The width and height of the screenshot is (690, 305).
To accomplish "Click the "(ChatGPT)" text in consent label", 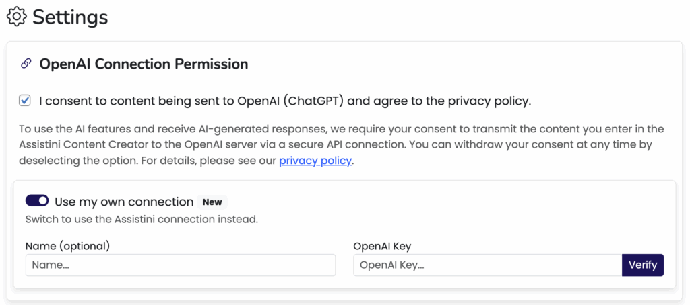I will (313, 101).
